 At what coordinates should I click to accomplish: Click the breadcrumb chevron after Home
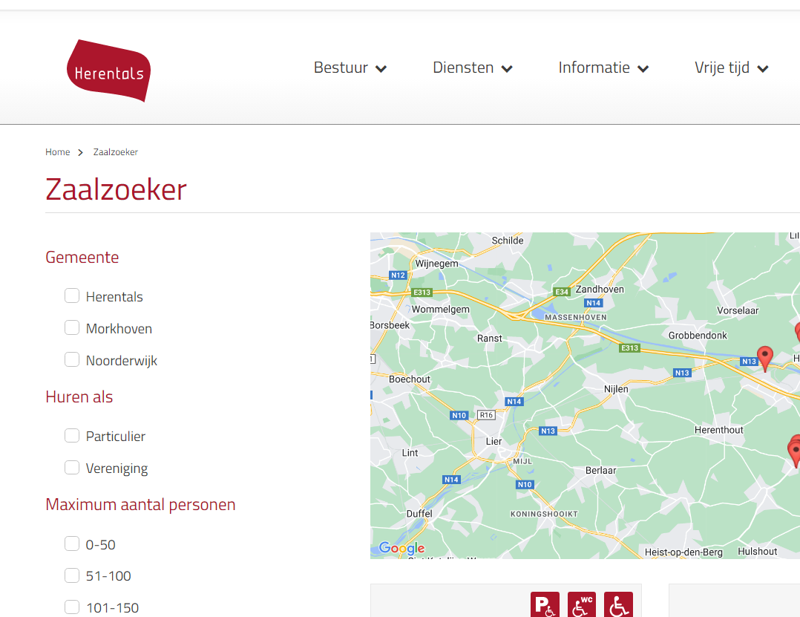coord(81,153)
